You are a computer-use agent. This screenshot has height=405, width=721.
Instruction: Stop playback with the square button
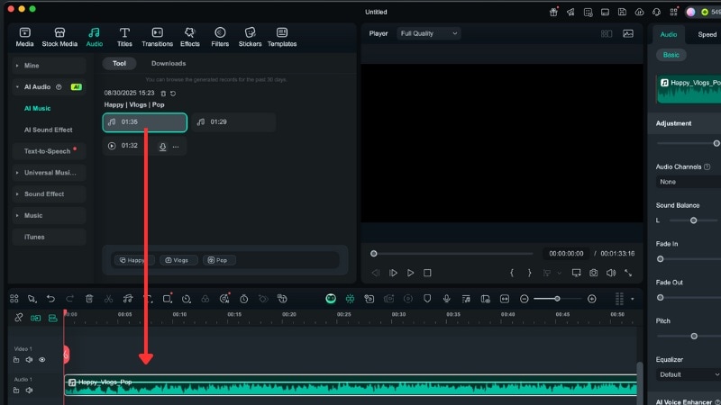click(427, 273)
